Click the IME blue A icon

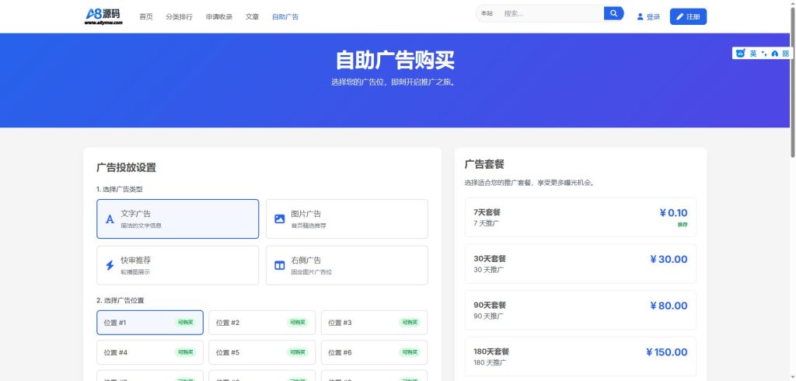click(x=775, y=54)
